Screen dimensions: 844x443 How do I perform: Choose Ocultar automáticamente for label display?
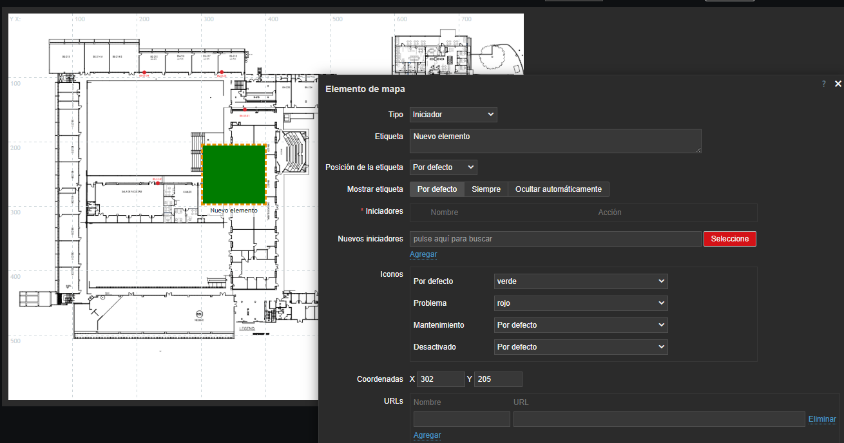tap(558, 189)
